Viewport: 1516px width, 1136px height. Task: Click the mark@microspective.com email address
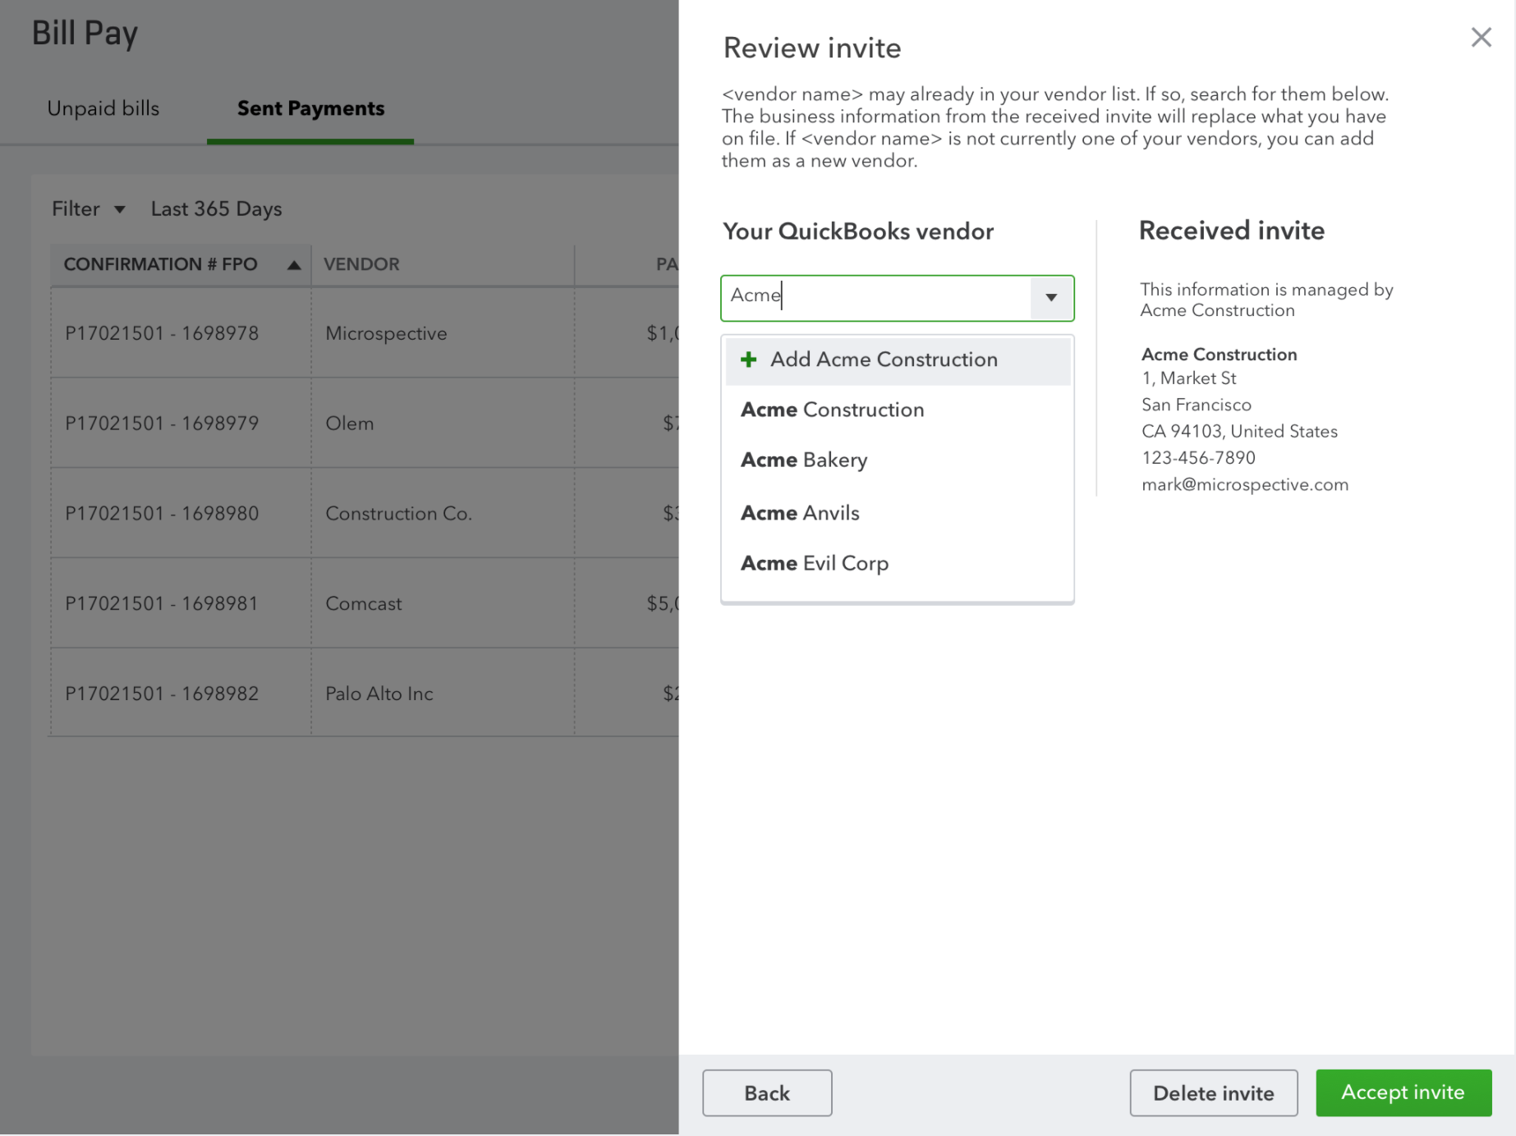[x=1245, y=484]
